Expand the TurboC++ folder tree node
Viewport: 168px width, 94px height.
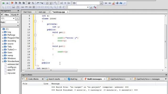pyautogui.click(x=3, y=50)
